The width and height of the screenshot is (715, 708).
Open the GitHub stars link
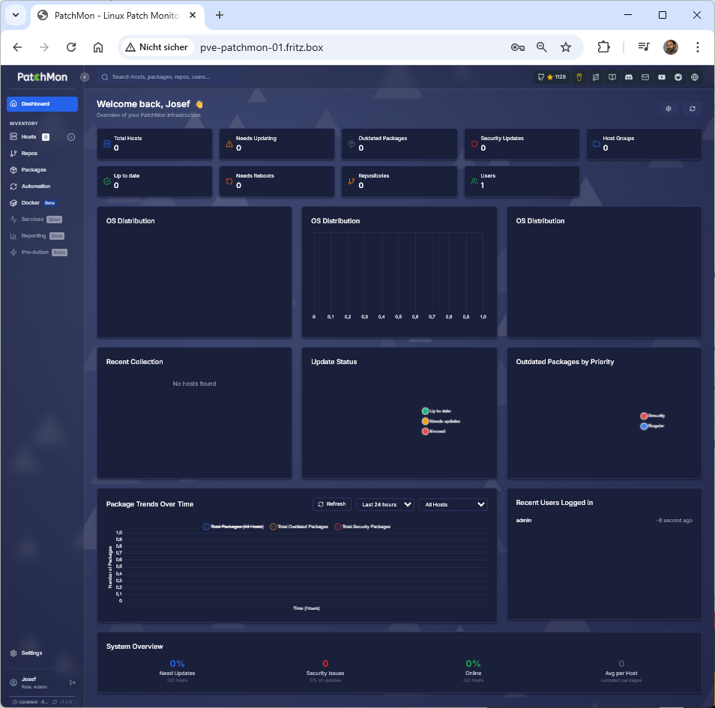click(551, 77)
